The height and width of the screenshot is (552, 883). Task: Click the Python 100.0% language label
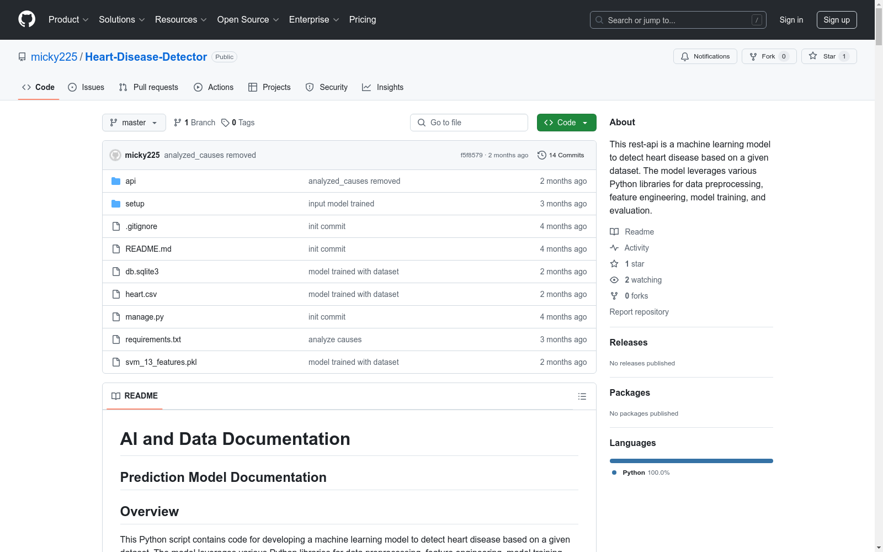point(641,473)
